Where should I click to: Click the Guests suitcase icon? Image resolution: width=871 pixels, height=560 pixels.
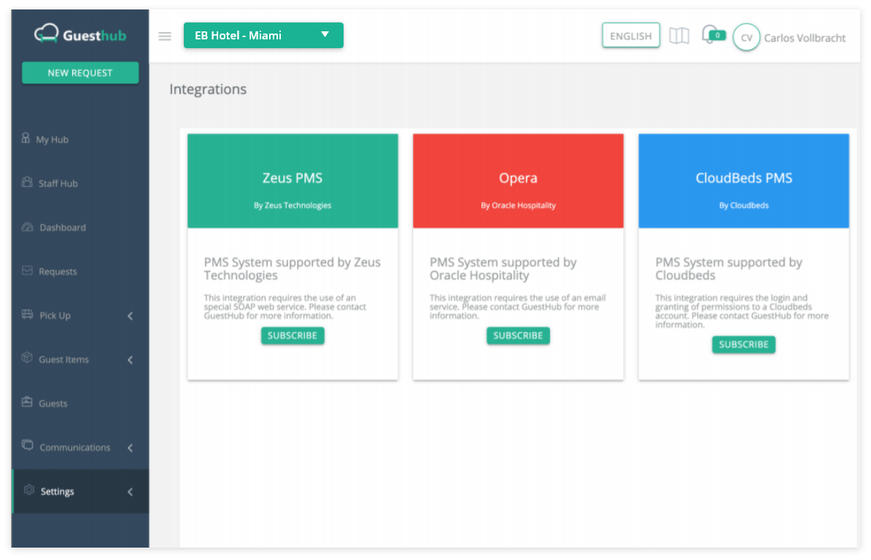point(27,402)
